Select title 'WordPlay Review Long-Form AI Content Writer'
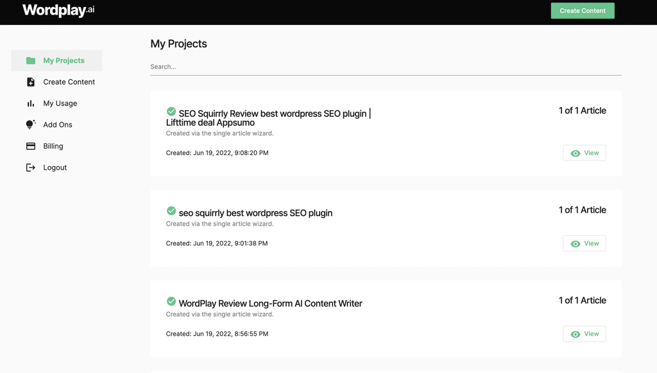The image size is (657, 373). [x=270, y=303]
